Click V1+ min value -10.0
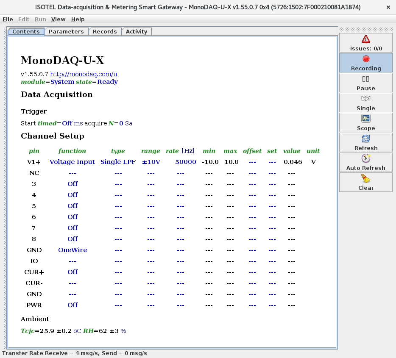Viewport: 396px width, 358px height. 210,162
